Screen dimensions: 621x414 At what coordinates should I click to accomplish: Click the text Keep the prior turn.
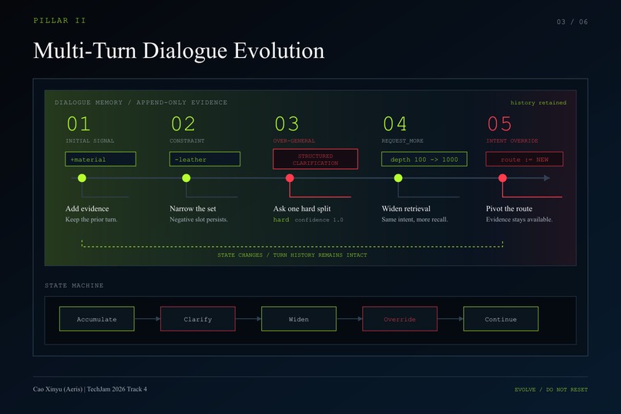92,220
